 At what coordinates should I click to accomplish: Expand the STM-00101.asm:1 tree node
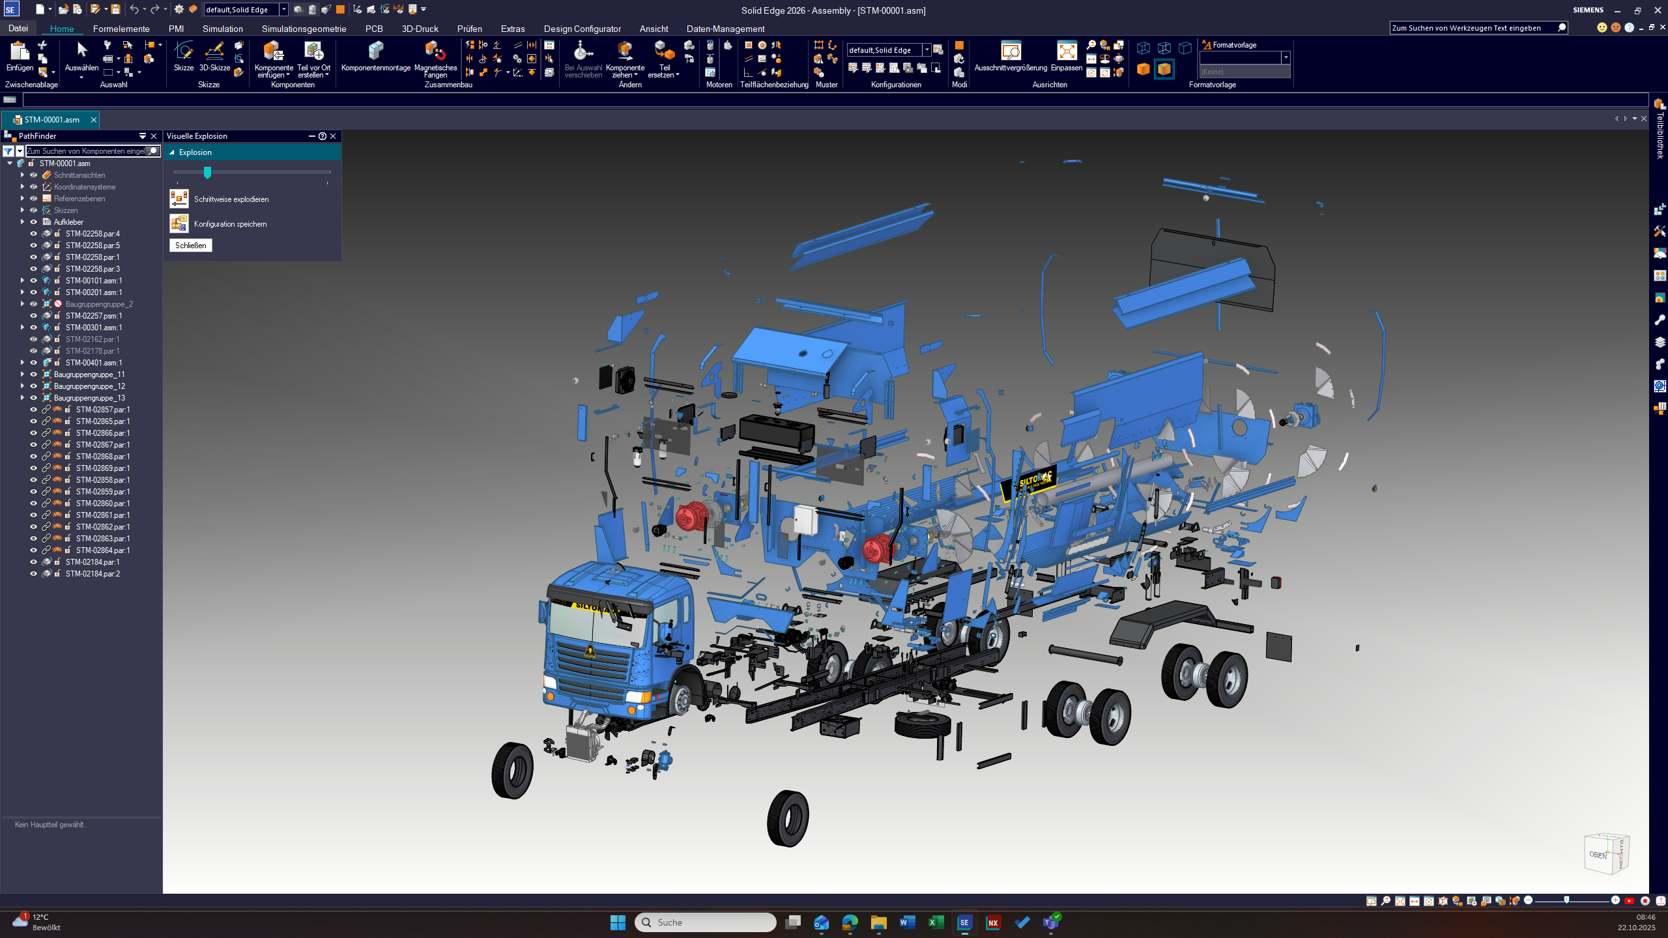point(22,281)
